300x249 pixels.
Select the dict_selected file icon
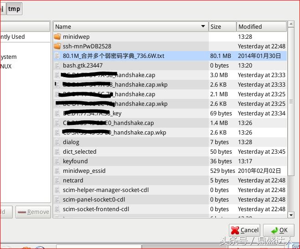coord(57,151)
